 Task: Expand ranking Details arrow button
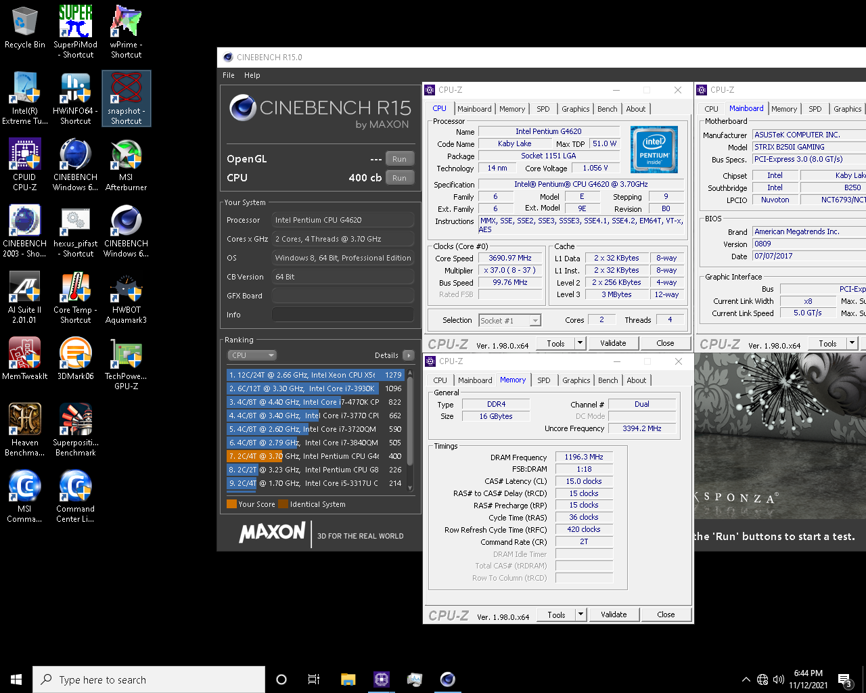pos(408,355)
